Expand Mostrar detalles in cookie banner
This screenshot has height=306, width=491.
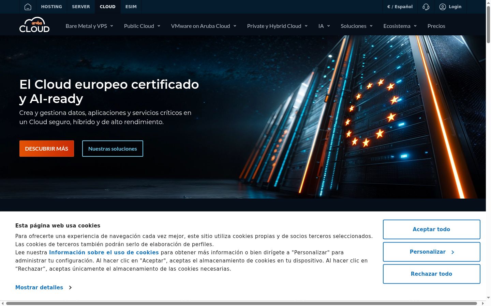(44, 287)
